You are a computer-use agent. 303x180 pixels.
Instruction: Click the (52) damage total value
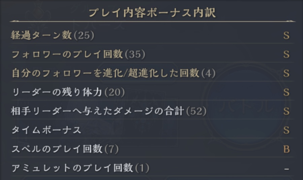pyautogui.click(x=196, y=111)
